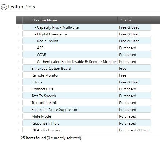The image size is (160, 142).
Task: Click the Response Inhibit row
Action: [87, 123]
